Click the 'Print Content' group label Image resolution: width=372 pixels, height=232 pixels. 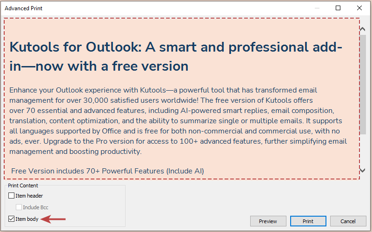coord(23,186)
